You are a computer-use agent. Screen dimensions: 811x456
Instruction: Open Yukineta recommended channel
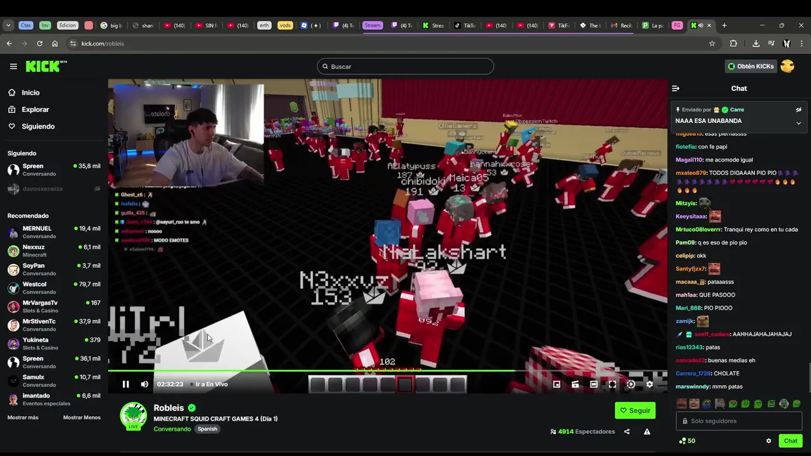pyautogui.click(x=54, y=343)
